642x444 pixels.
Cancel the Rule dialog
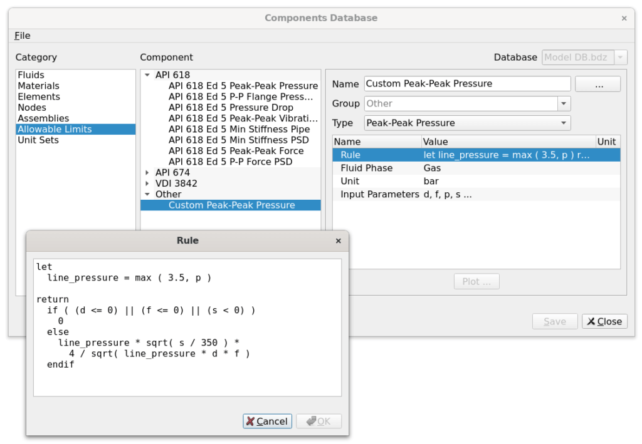pyautogui.click(x=267, y=421)
